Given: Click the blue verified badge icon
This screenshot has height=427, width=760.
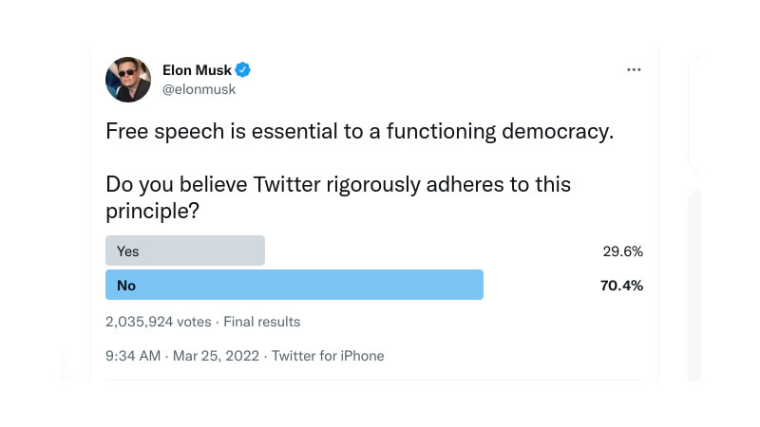Looking at the screenshot, I should coord(243,70).
